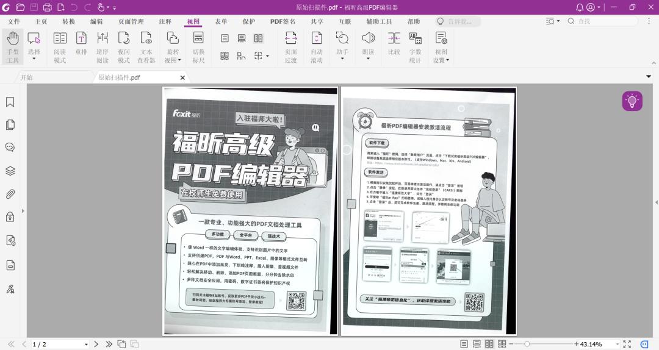Click the Tell Me (告诉我) search box

(x=458, y=21)
